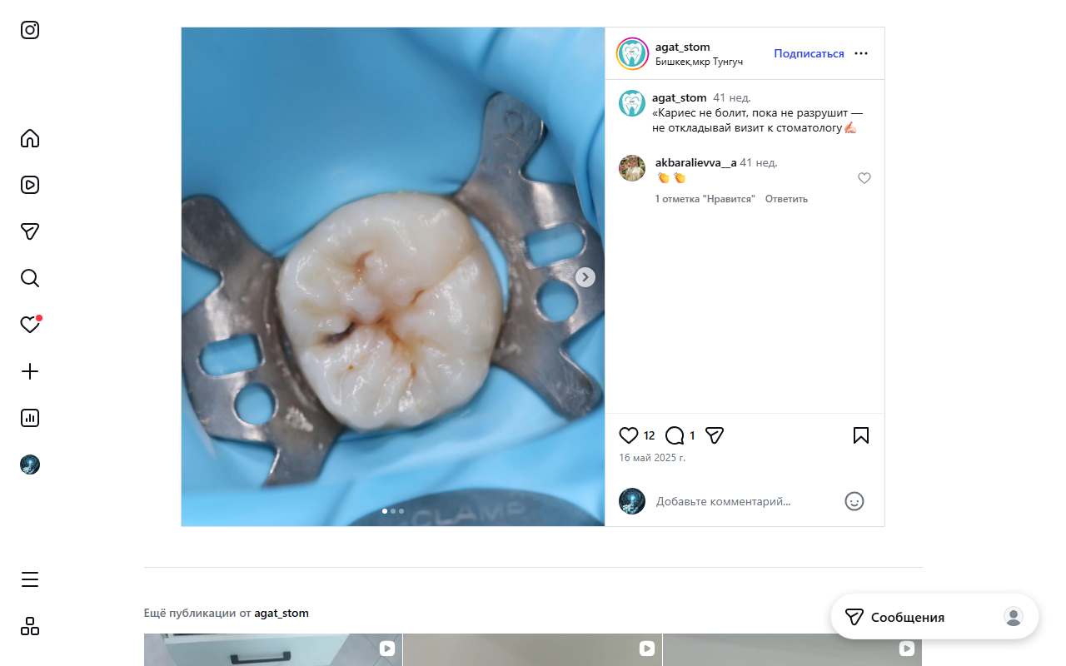Click Ответить under the comment

(x=786, y=199)
